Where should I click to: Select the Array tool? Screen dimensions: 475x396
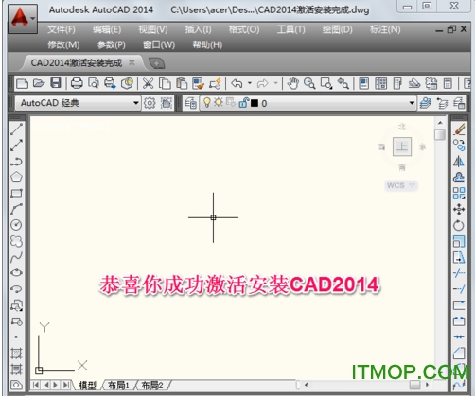point(459,193)
